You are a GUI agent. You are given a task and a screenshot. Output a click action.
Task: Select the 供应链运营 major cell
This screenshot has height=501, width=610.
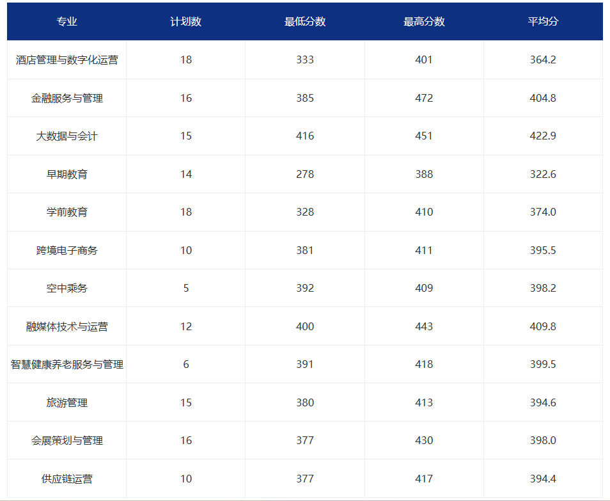[x=66, y=479]
